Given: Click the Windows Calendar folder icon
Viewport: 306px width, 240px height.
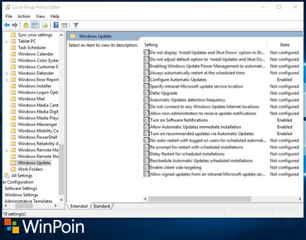Looking at the screenshot, I should coord(13,54).
